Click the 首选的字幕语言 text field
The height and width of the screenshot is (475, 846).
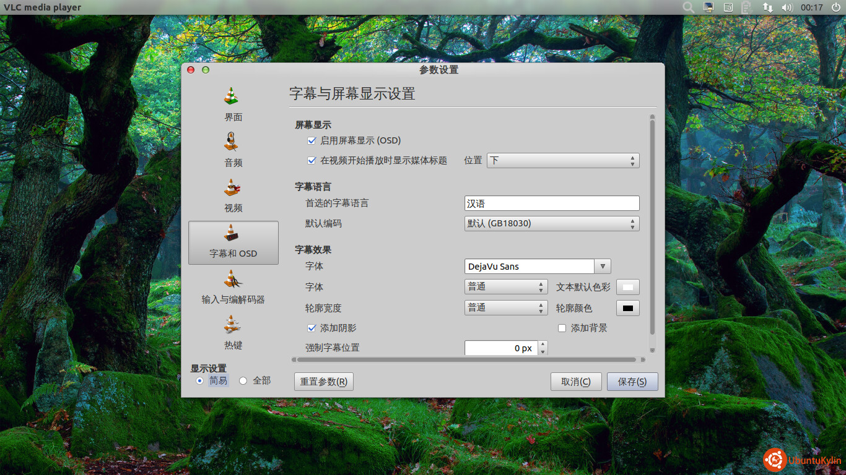pos(551,203)
